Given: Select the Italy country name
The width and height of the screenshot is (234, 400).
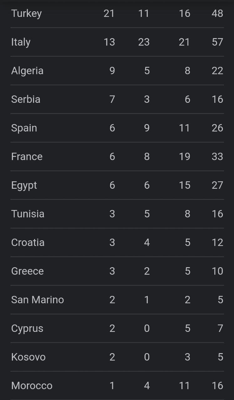Looking at the screenshot, I should point(21,42).
